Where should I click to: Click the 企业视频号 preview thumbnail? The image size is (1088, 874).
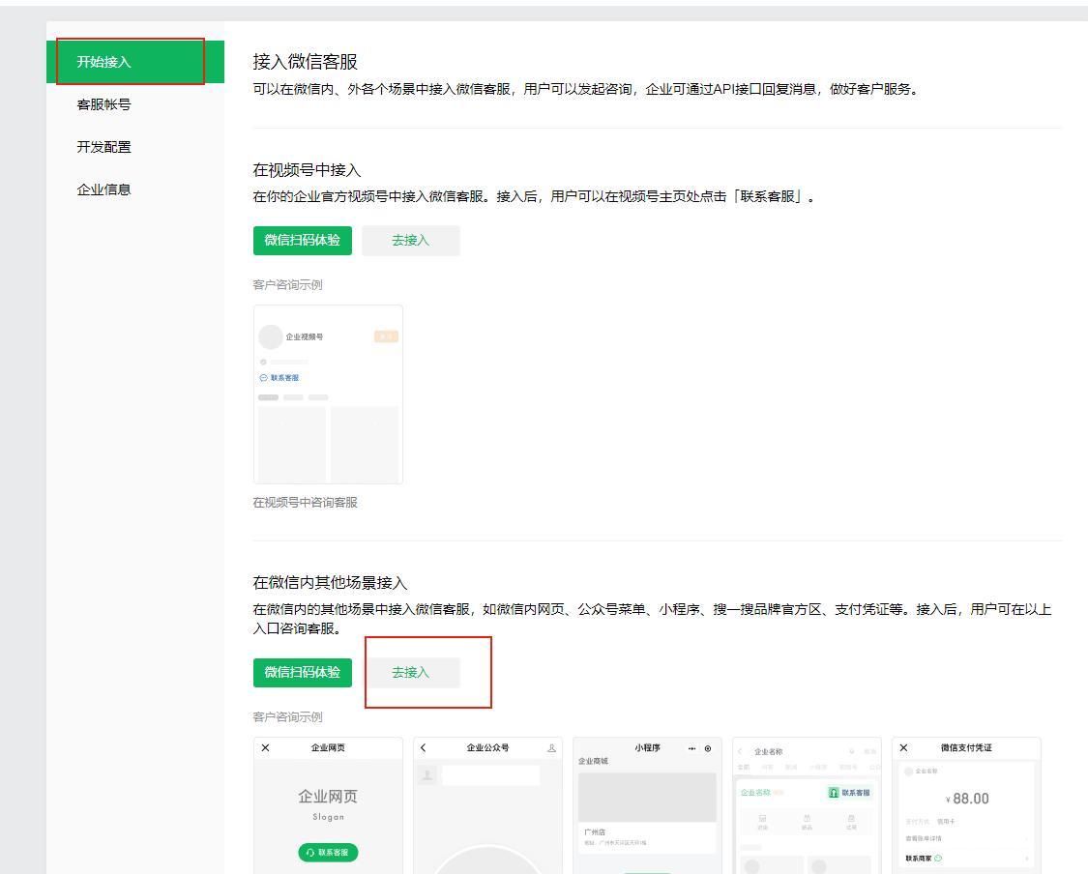click(x=329, y=394)
